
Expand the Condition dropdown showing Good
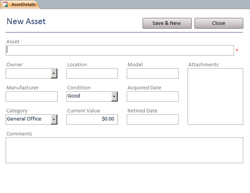tap(114, 96)
